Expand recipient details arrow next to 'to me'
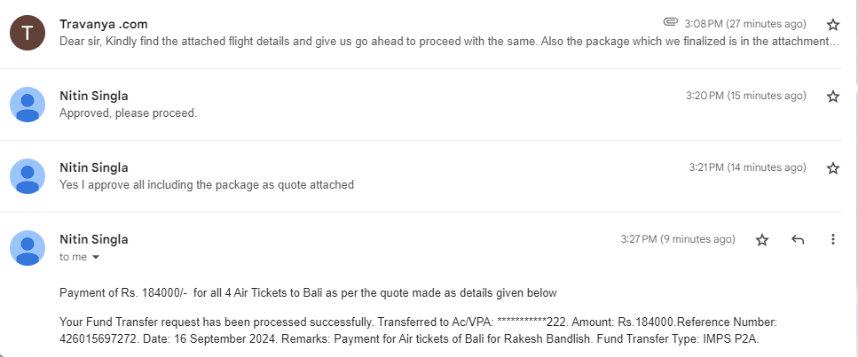858x357 pixels. click(96, 258)
